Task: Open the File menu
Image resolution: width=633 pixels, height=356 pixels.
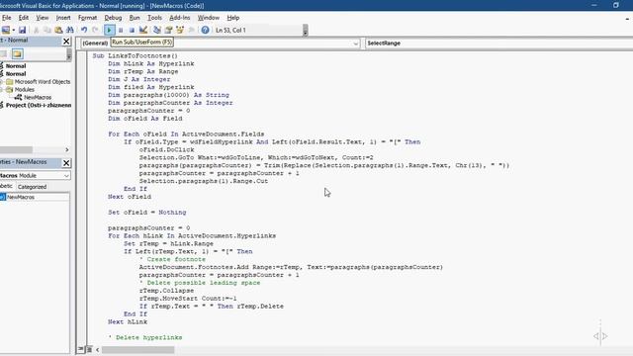Action: [x=7, y=18]
